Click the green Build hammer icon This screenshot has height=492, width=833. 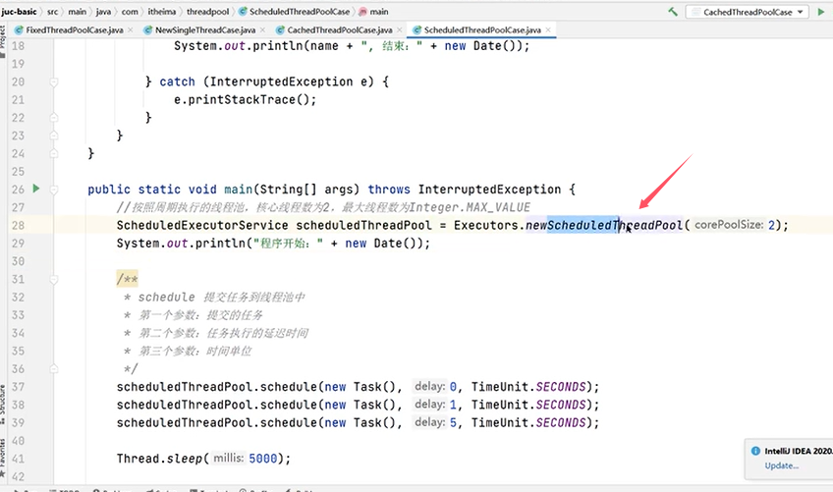click(673, 12)
